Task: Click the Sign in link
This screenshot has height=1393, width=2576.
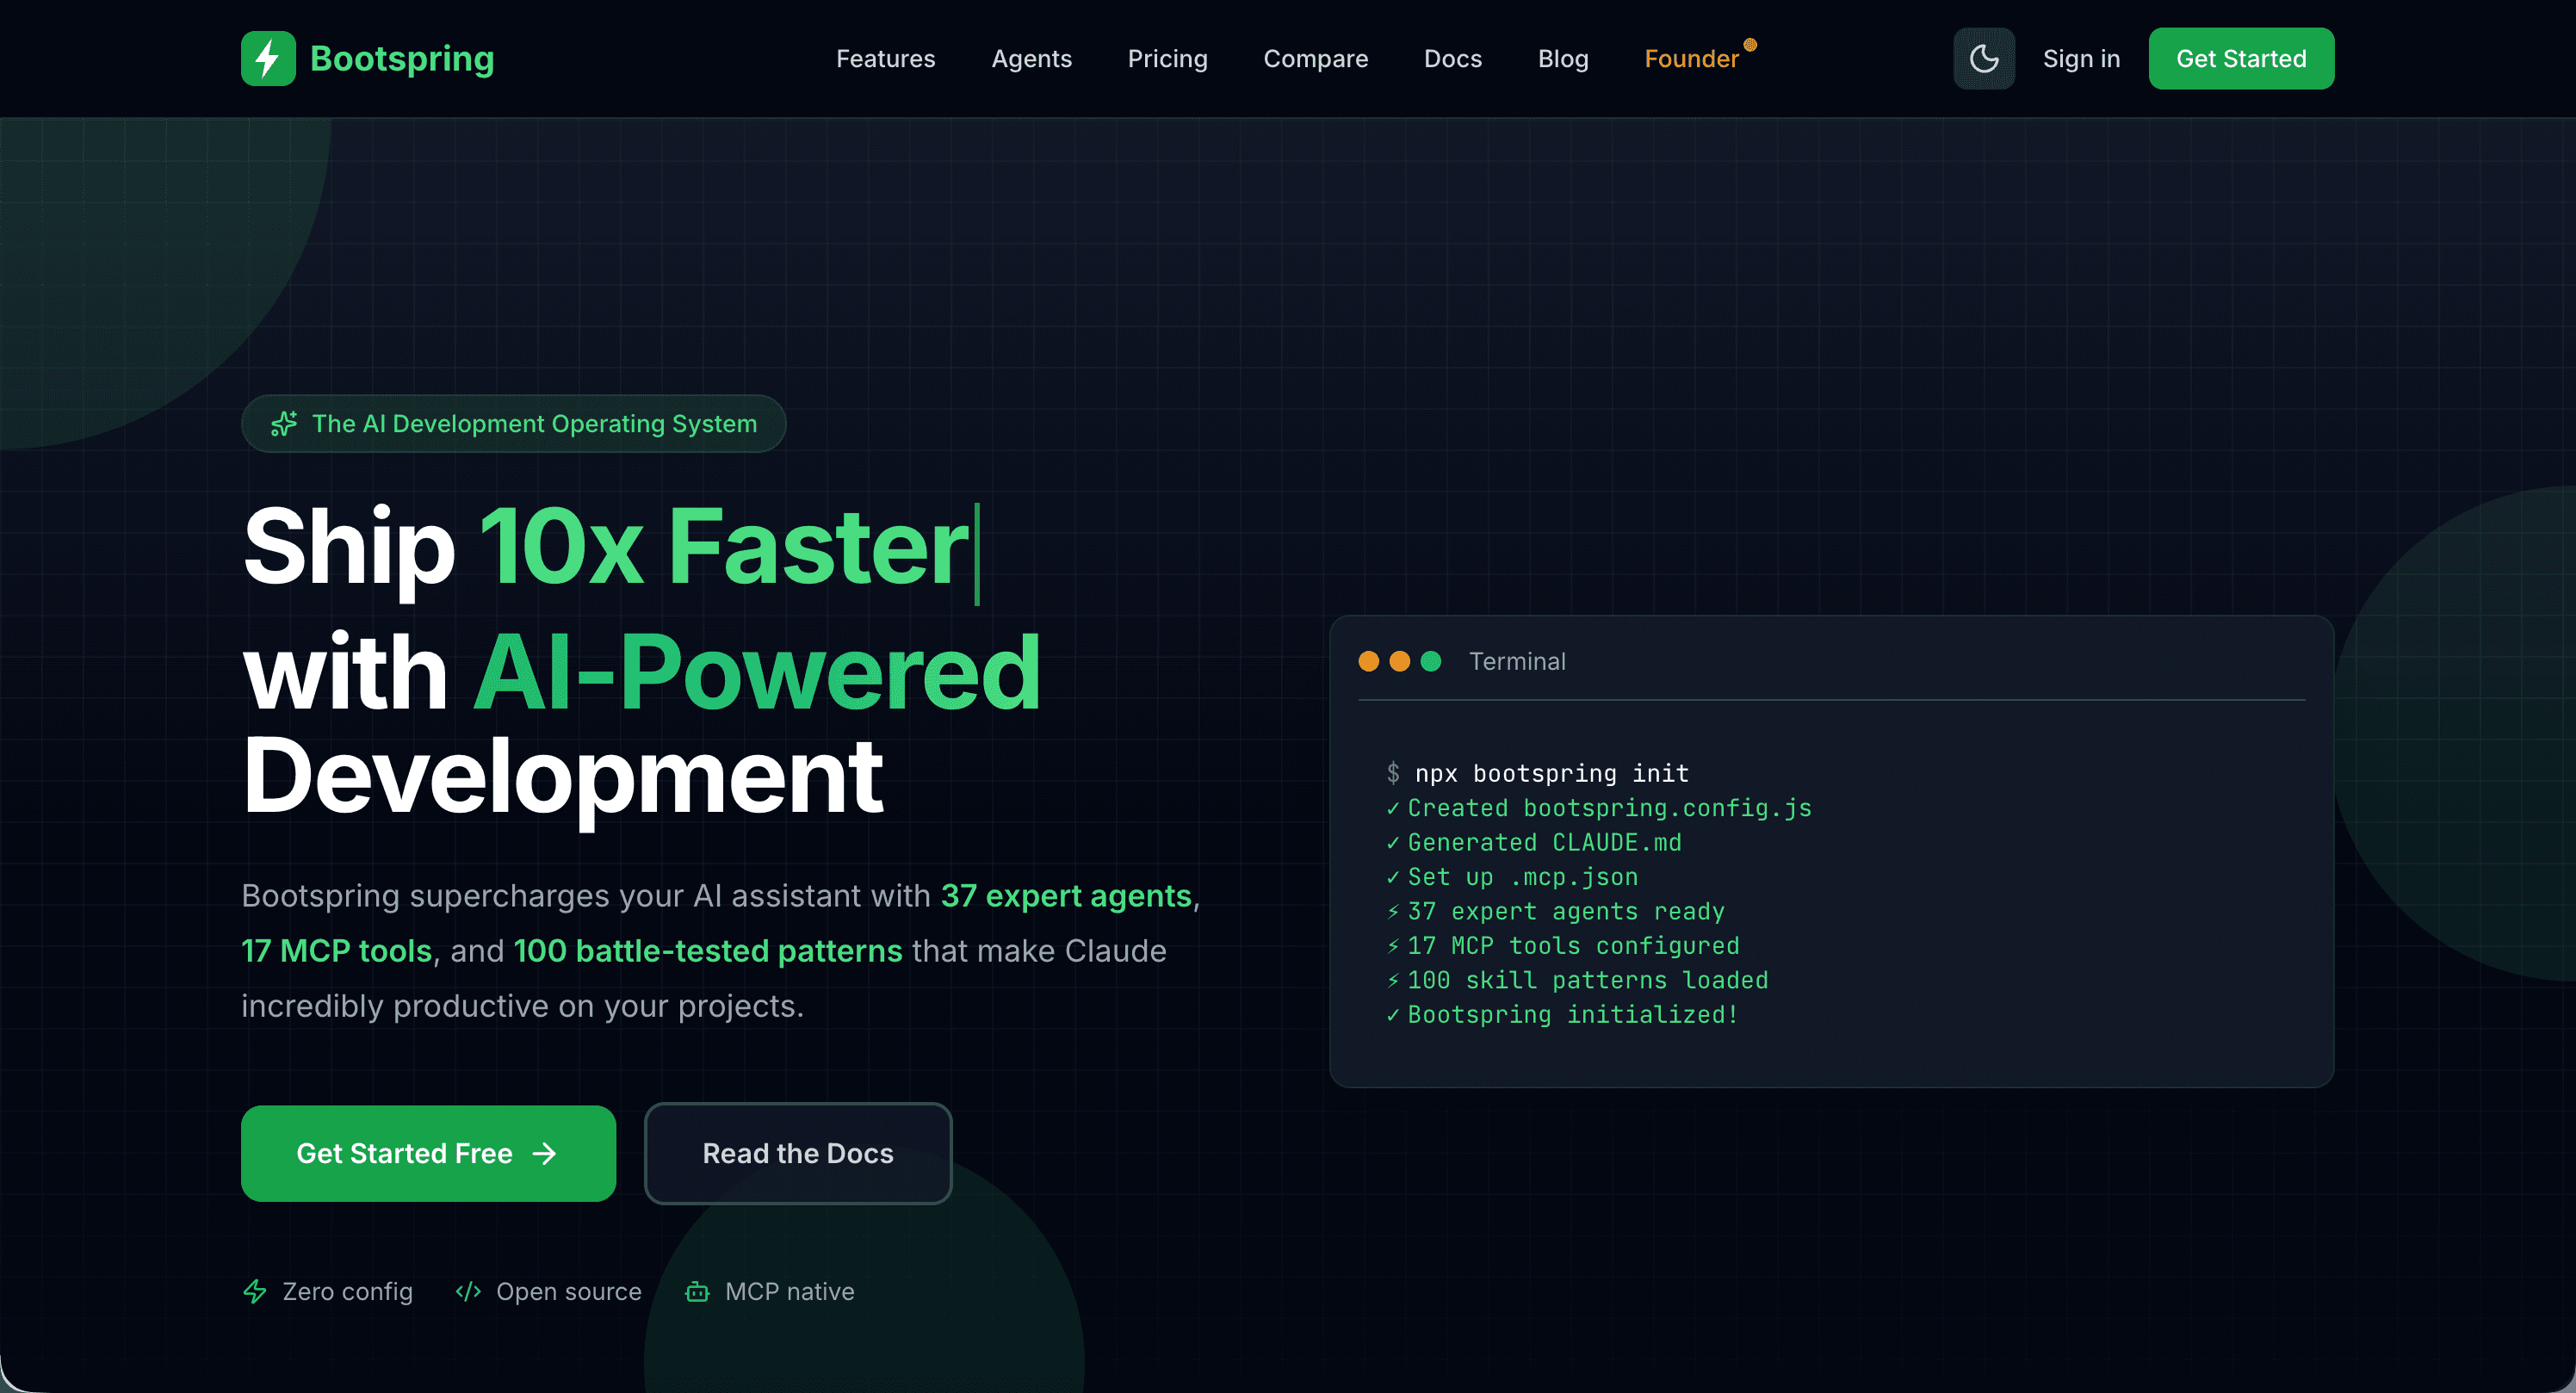Action: point(2081,58)
